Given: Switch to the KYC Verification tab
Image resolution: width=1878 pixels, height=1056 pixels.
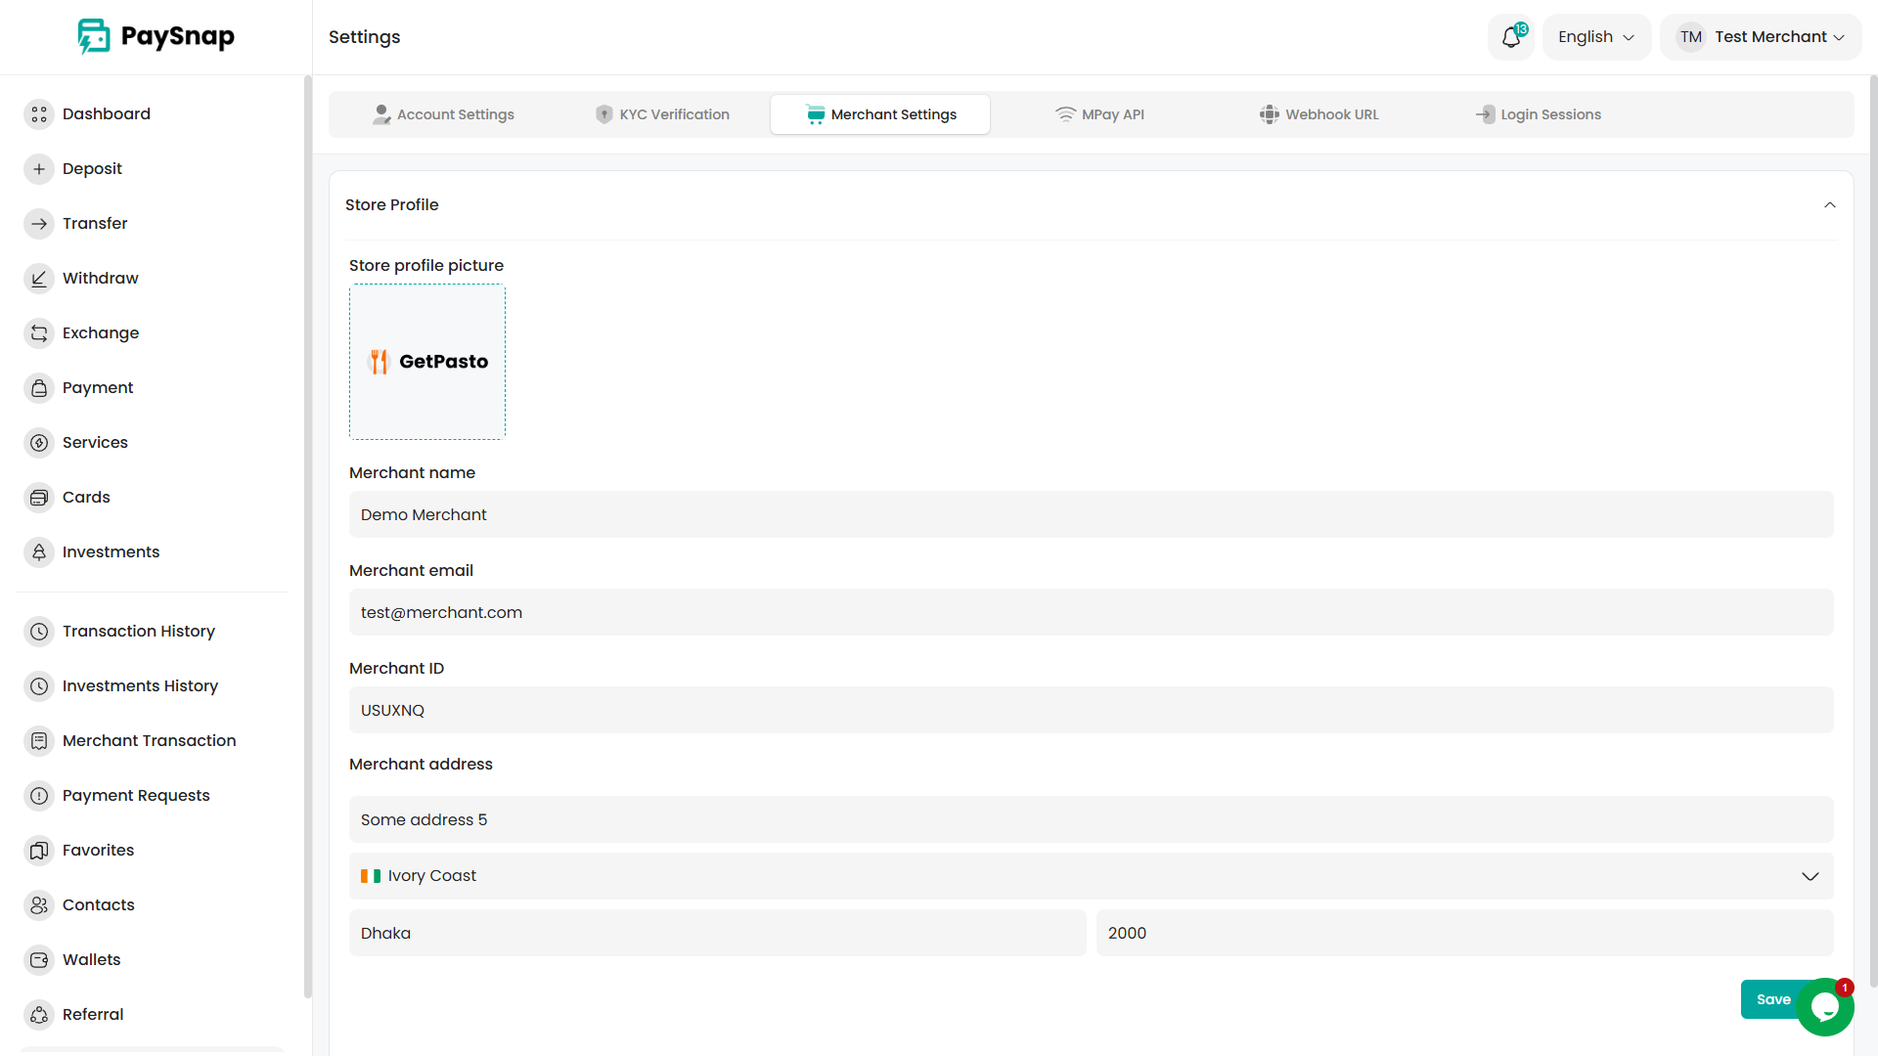Looking at the screenshot, I should (663, 114).
